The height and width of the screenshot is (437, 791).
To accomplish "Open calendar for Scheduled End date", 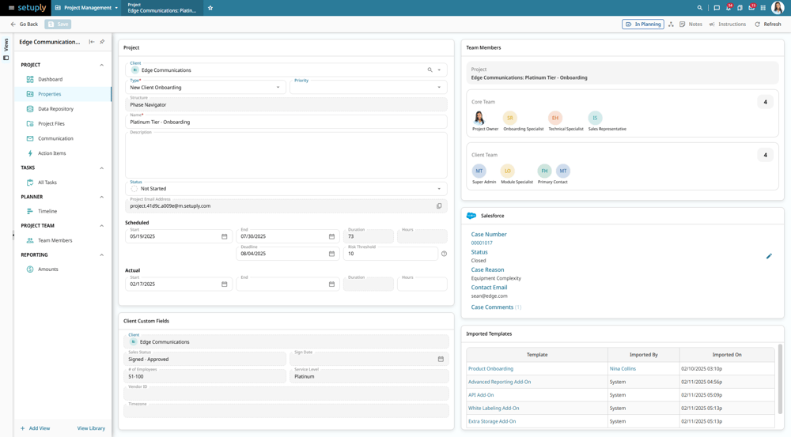I will pyautogui.click(x=331, y=236).
